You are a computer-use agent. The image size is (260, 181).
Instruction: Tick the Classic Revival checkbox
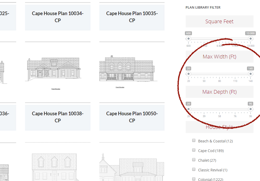point(194,169)
